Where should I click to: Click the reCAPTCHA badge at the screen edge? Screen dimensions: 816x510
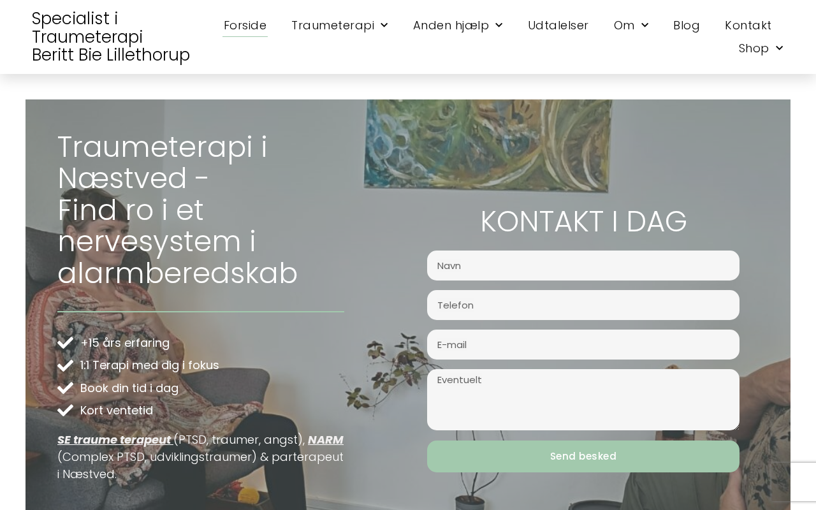794,482
